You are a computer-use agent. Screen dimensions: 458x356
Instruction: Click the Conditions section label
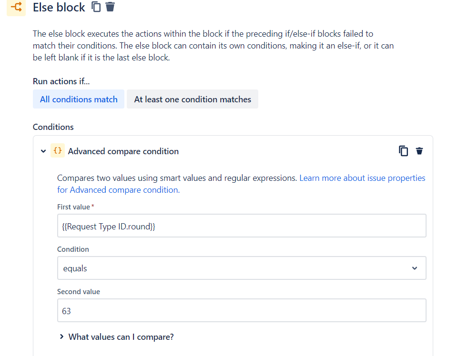pos(53,127)
